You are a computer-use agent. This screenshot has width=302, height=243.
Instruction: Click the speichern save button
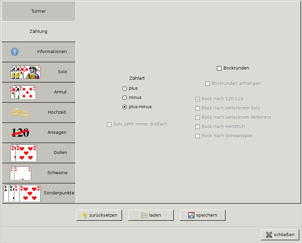click(x=203, y=215)
